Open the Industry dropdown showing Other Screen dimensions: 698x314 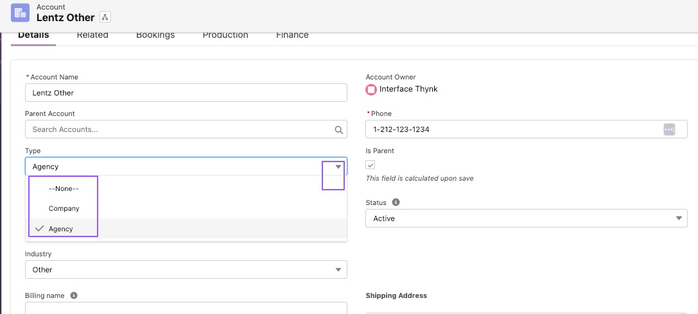(x=186, y=270)
